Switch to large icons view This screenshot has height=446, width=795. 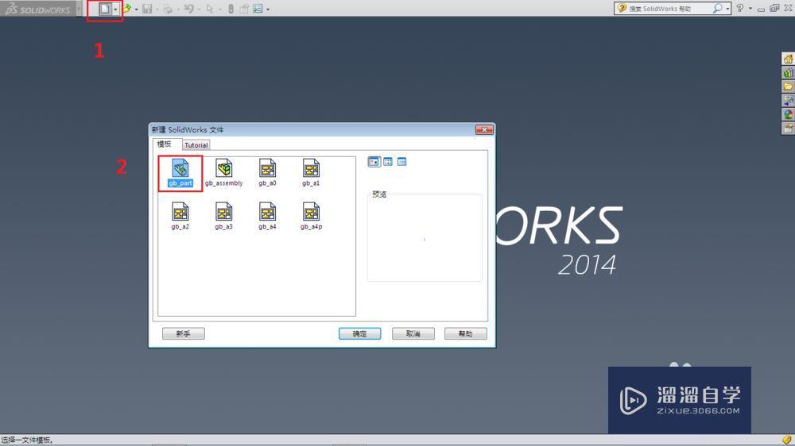tap(374, 162)
